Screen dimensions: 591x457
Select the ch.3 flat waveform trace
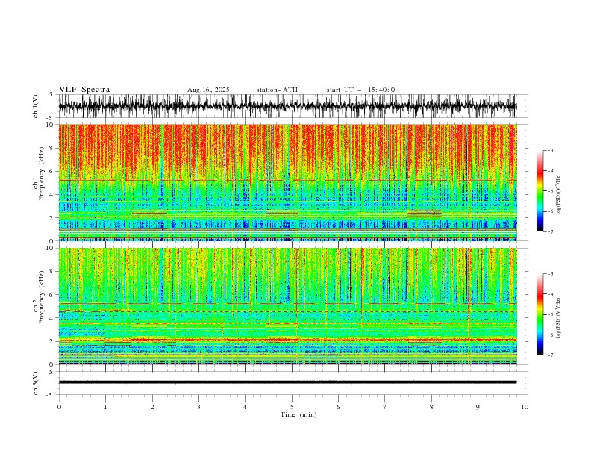(x=287, y=382)
